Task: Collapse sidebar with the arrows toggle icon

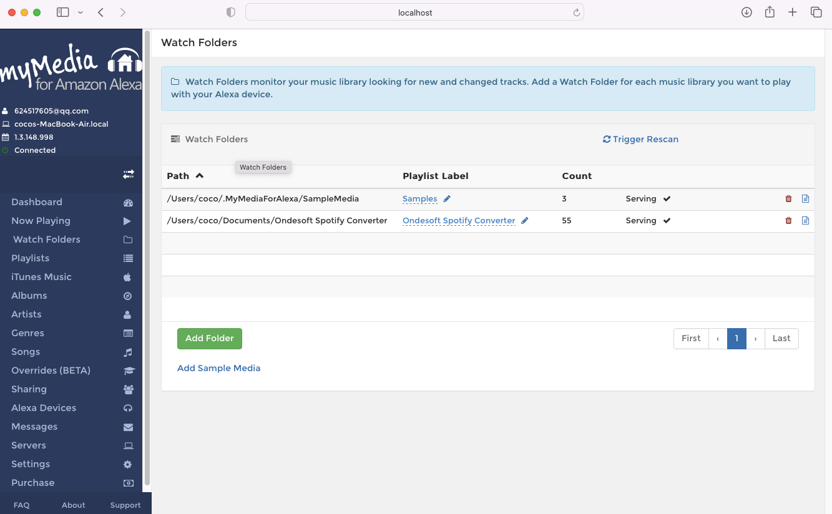Action: 129,175
